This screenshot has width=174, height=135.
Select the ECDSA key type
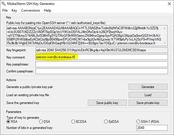[x=79, y=122]
